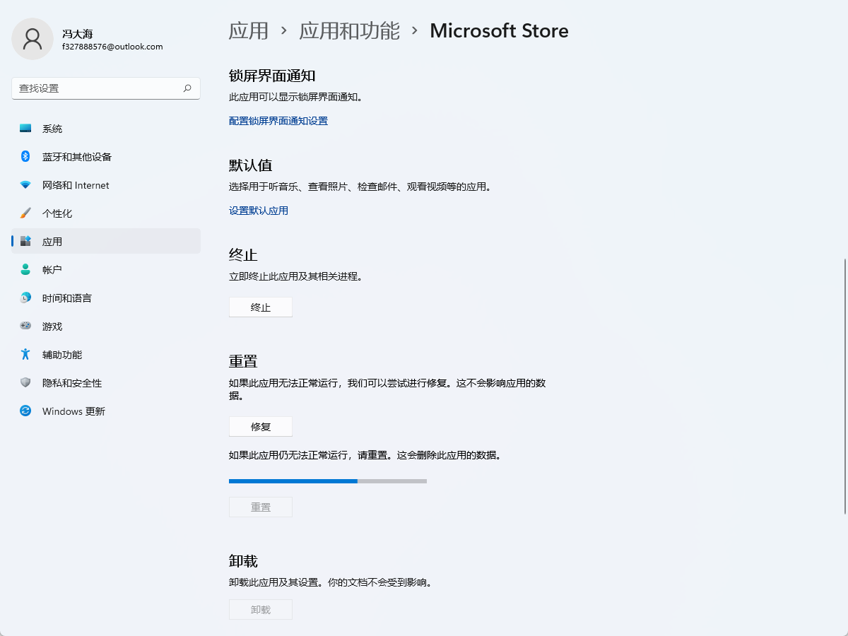The image size is (848, 636).
Task: Select the 帐户 person icon
Action: (25, 270)
